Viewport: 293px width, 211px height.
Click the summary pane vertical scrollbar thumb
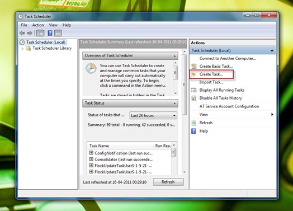click(x=185, y=85)
